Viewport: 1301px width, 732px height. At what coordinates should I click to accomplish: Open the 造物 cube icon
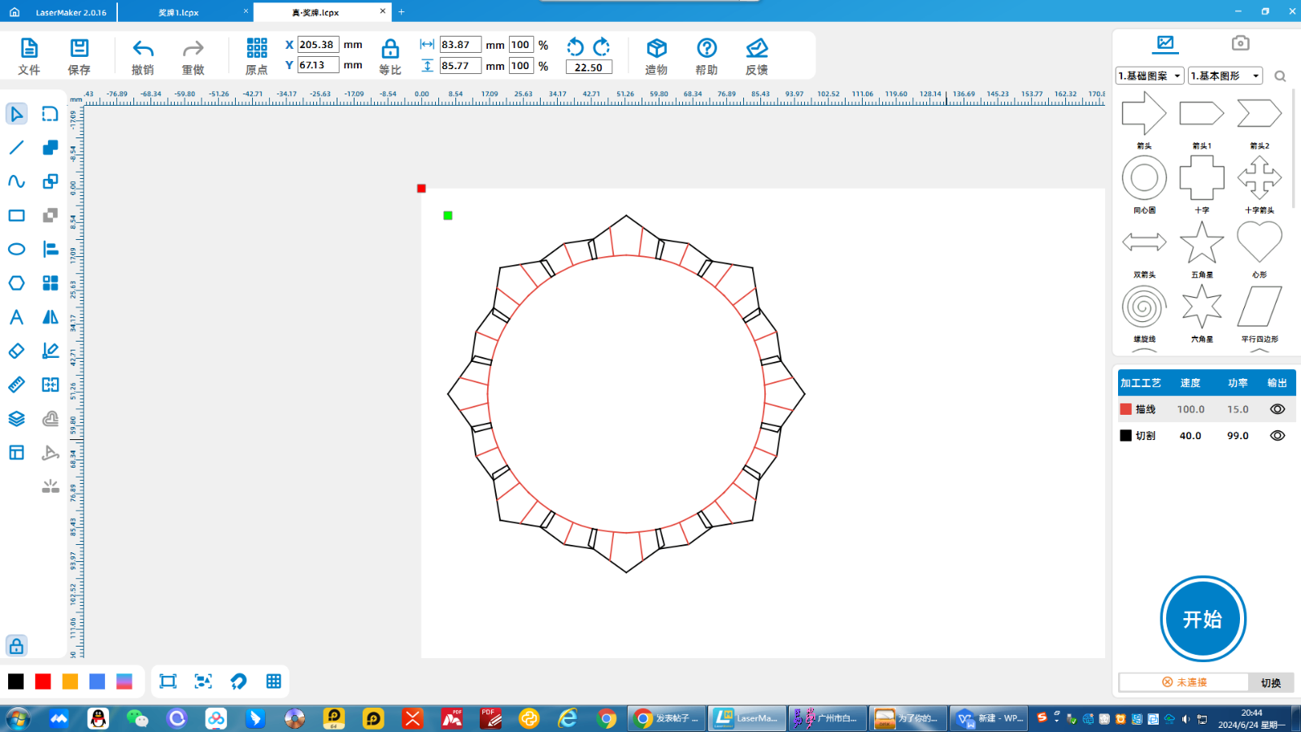[656, 49]
